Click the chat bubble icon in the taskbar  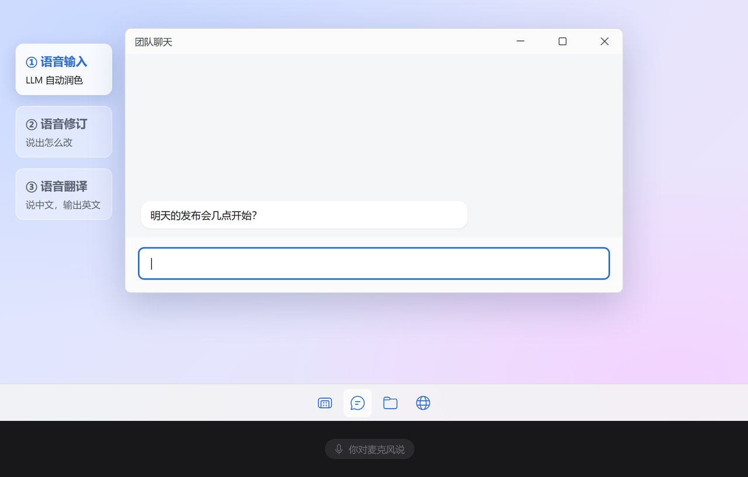coord(358,403)
